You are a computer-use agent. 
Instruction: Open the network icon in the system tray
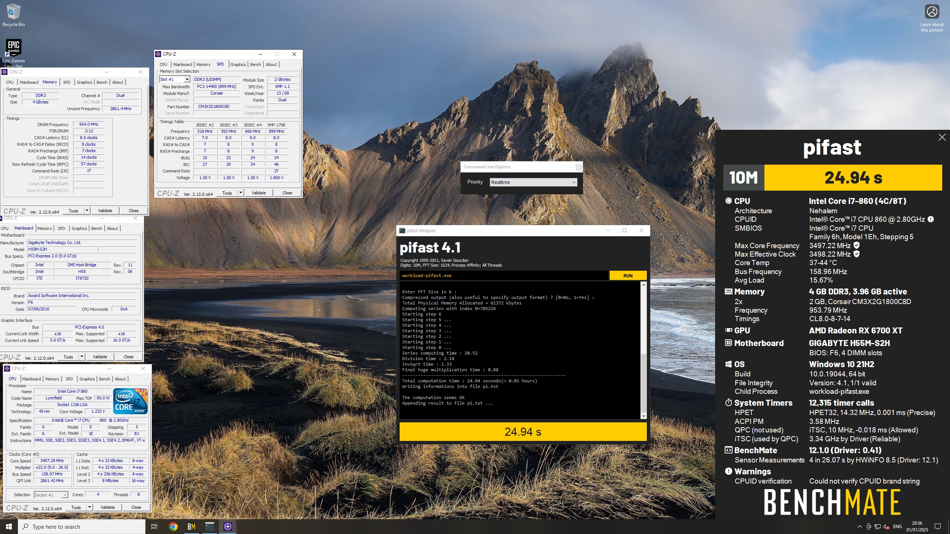click(x=878, y=527)
